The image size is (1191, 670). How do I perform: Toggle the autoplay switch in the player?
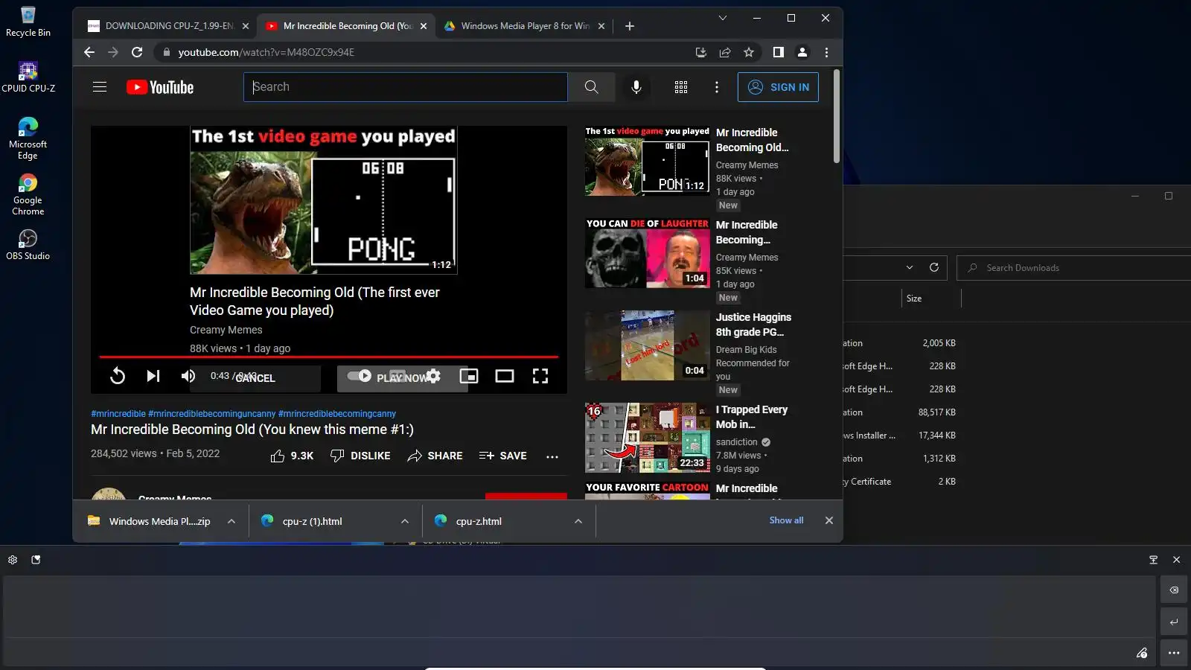pyautogui.click(x=360, y=376)
